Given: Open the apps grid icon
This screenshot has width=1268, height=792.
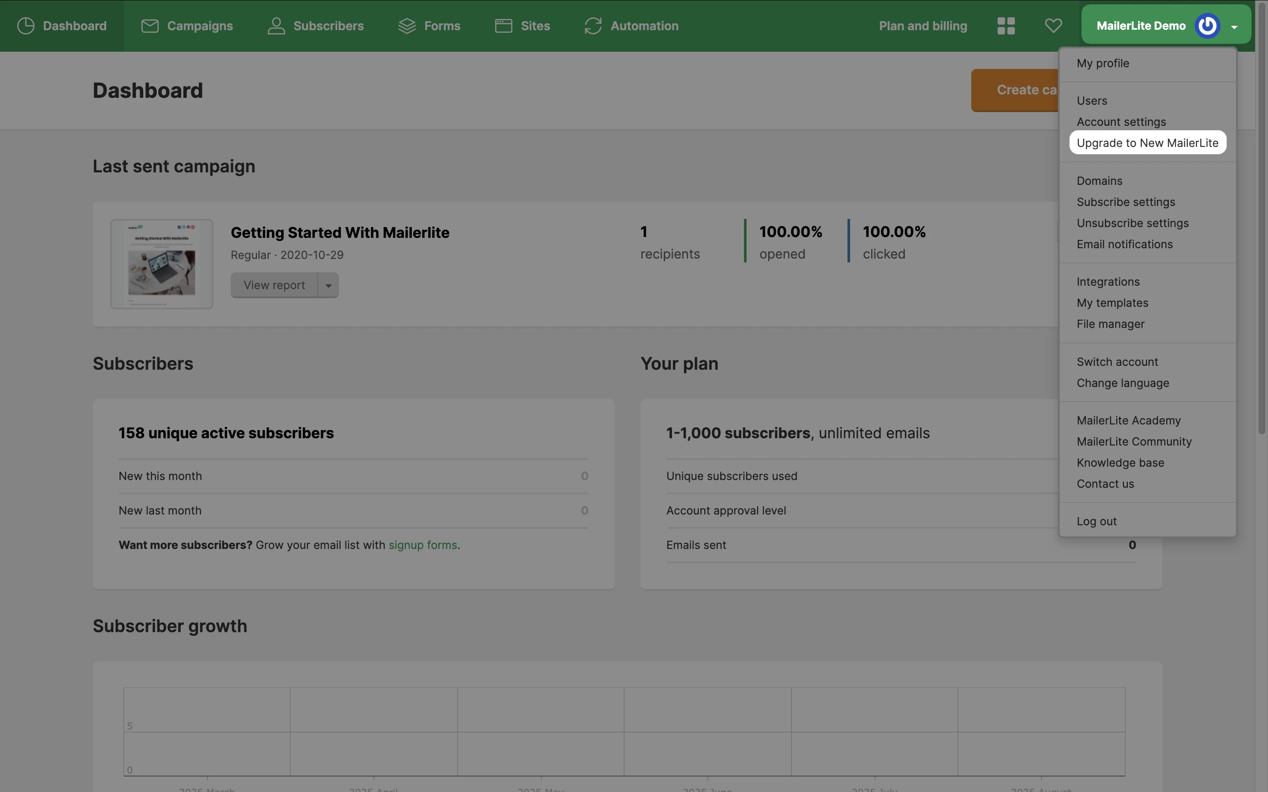Looking at the screenshot, I should (1006, 26).
